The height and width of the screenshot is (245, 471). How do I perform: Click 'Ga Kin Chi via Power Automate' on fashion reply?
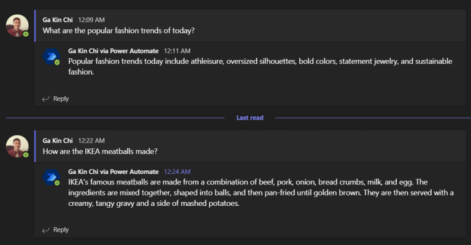tap(113, 51)
